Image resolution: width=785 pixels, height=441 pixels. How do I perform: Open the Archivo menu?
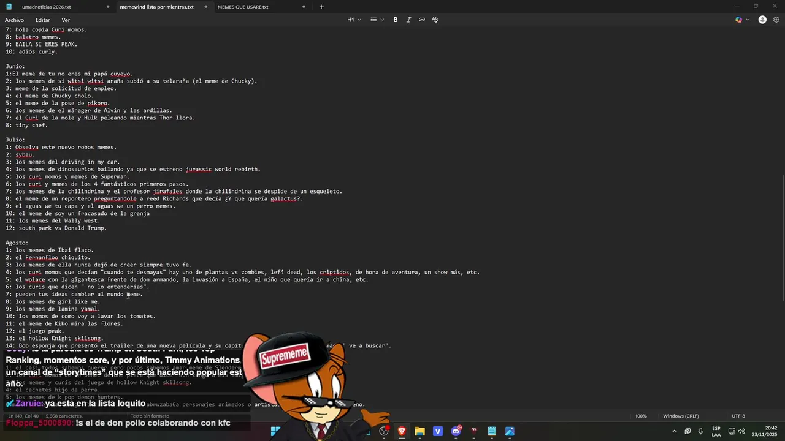coord(14,20)
